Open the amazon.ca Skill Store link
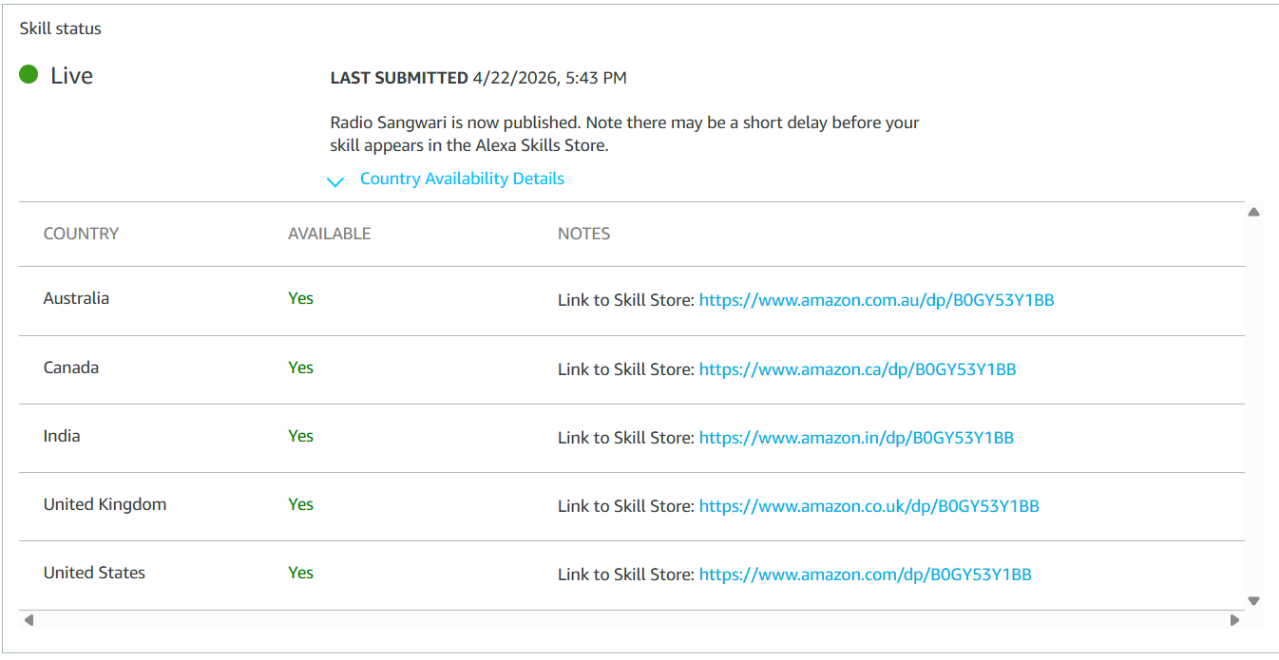Screen dimensions: 1279x660 click(857, 369)
